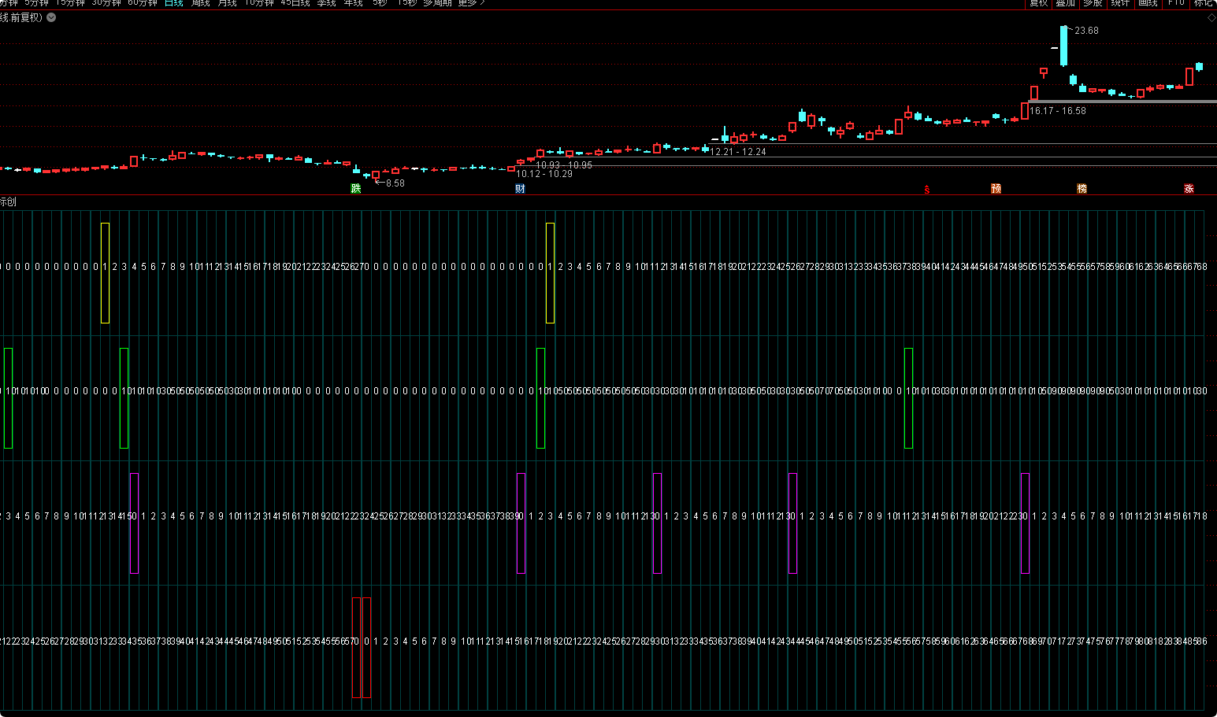This screenshot has height=717, width=1217.
Task: Click the 标记 mark button
Action: 1203,3
